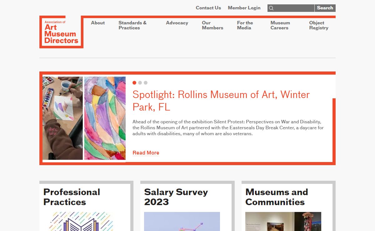Open the Standards & Practices menu
This screenshot has height=231, width=375.
point(132,25)
